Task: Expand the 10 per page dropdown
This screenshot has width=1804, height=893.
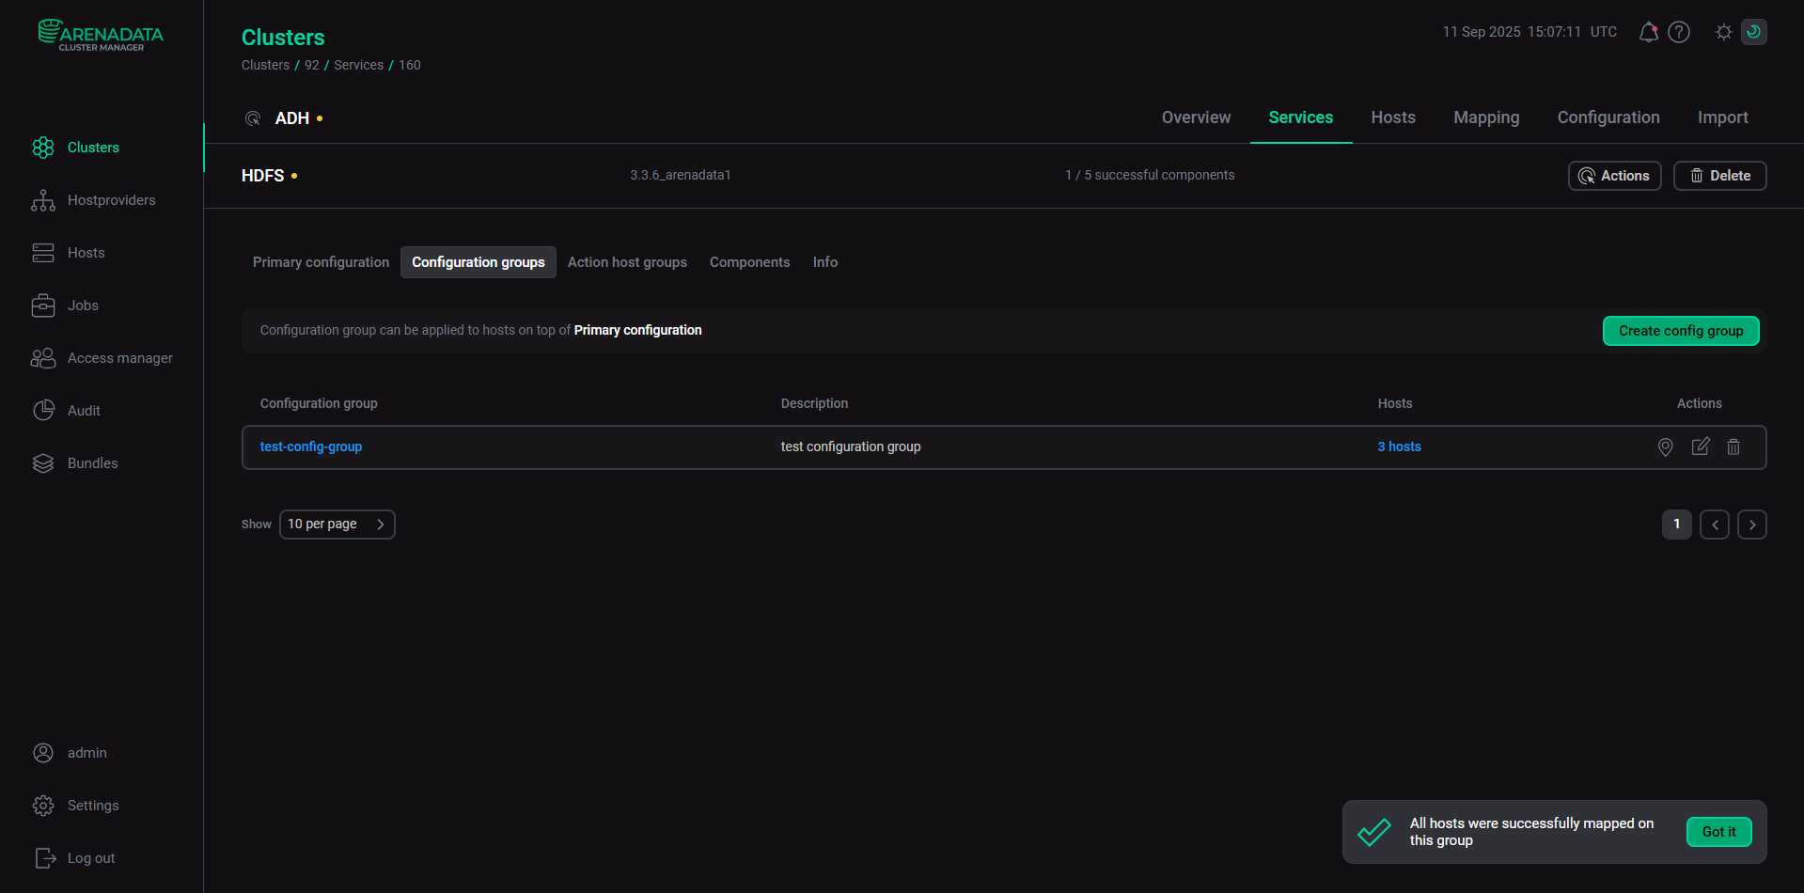Action: pyautogui.click(x=337, y=525)
